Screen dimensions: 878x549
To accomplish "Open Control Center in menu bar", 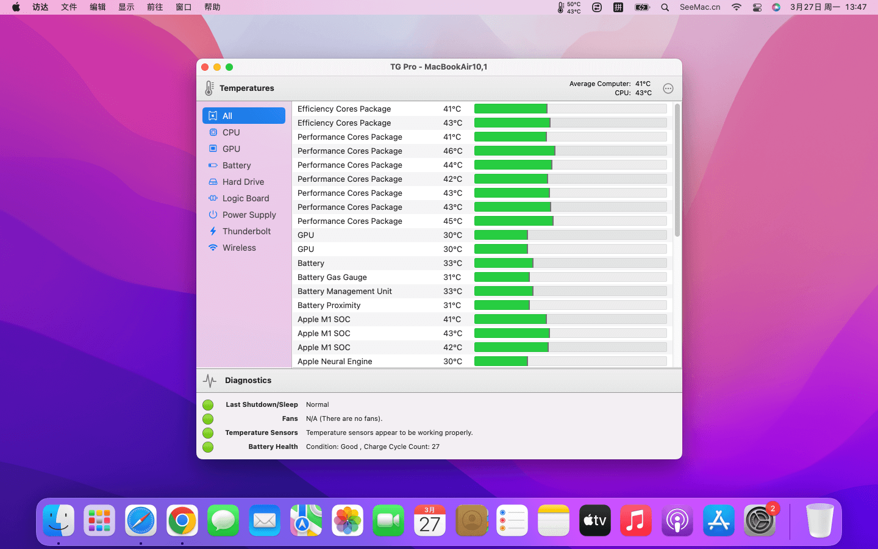I will [757, 7].
